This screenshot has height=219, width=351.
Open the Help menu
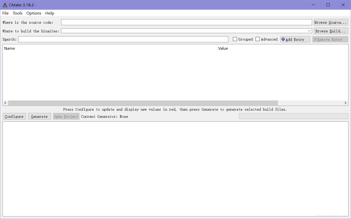tap(50, 13)
